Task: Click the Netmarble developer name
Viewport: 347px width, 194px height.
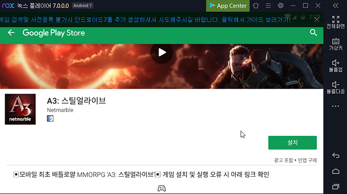Action: (60, 110)
